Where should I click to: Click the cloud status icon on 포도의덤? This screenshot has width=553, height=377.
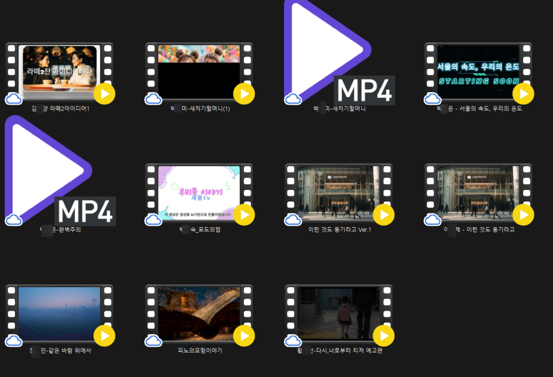pos(153,220)
